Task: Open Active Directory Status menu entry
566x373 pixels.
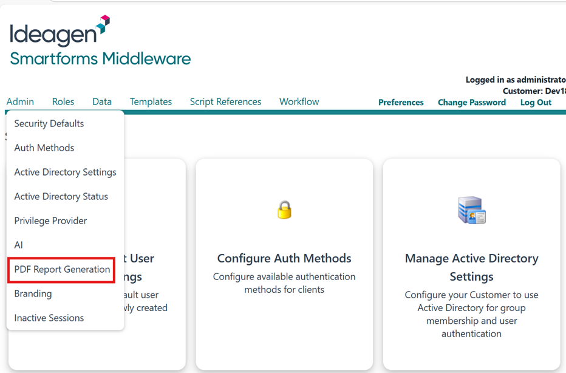Action: 61,196
